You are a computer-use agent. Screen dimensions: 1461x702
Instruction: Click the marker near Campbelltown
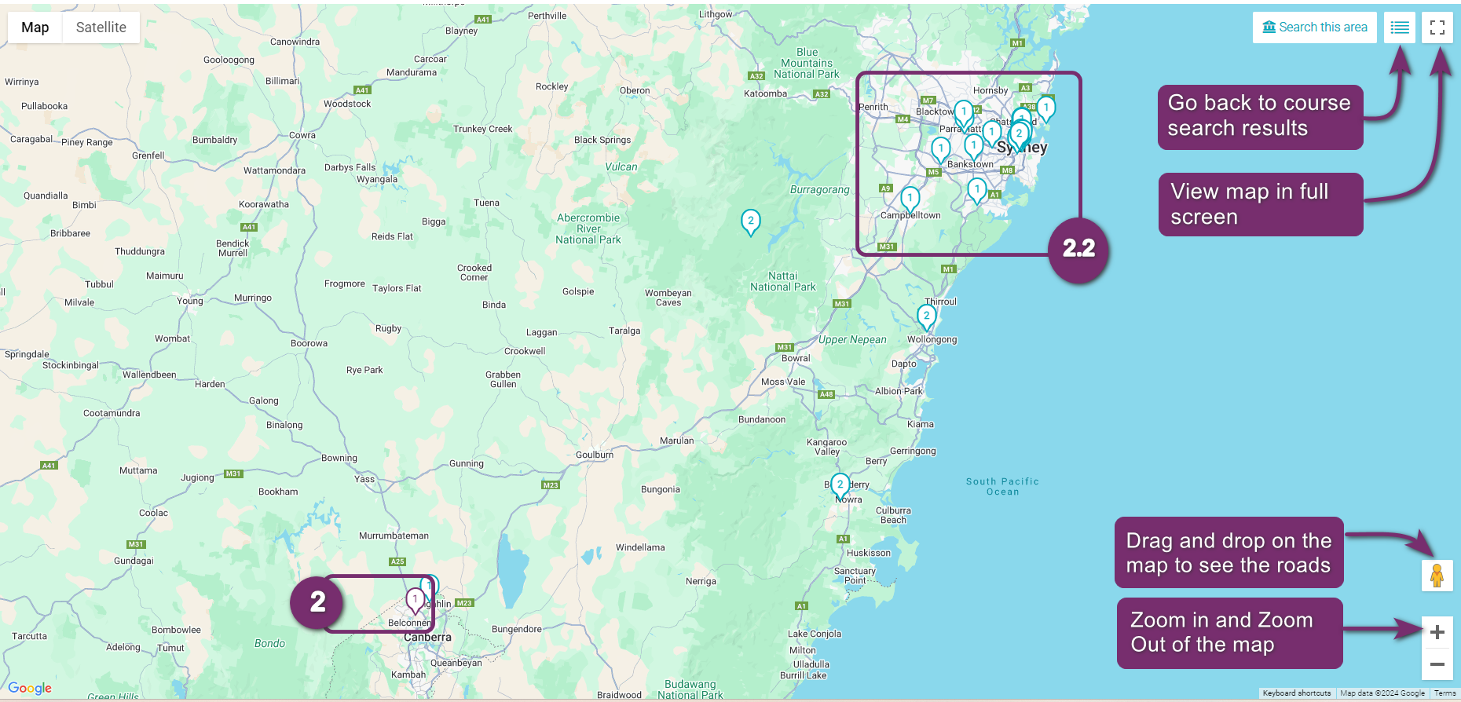(x=910, y=198)
